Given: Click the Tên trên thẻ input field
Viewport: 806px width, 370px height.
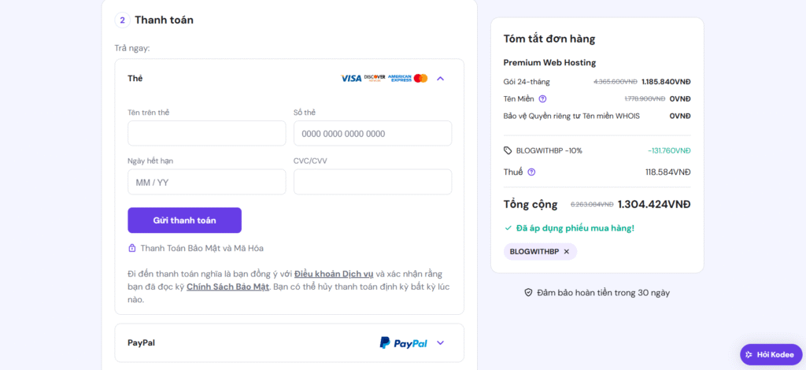Looking at the screenshot, I should click(206, 134).
